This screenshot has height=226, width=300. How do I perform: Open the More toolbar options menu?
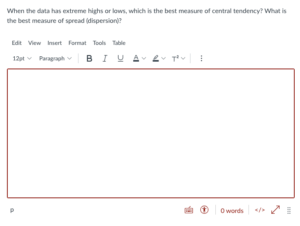(x=201, y=58)
